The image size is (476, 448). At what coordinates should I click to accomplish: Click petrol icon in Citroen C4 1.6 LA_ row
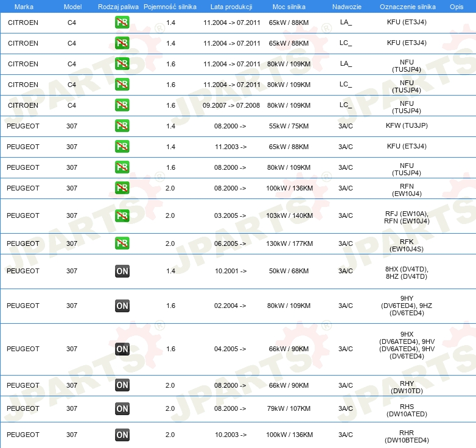pyautogui.click(x=122, y=64)
